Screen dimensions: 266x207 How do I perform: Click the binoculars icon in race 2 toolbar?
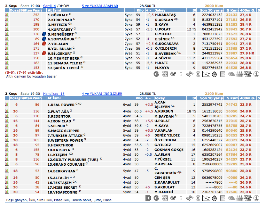190,74
